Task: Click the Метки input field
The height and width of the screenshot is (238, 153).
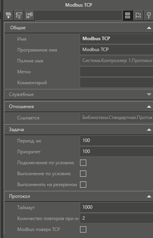Action: [x=116, y=71]
